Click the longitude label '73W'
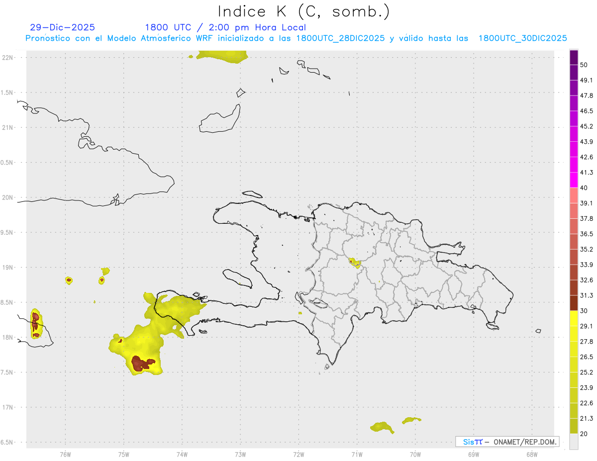 [240, 455]
